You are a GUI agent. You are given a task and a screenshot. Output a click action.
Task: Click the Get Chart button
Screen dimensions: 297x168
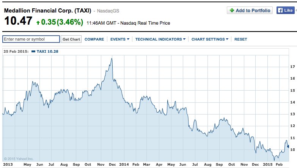(71, 39)
